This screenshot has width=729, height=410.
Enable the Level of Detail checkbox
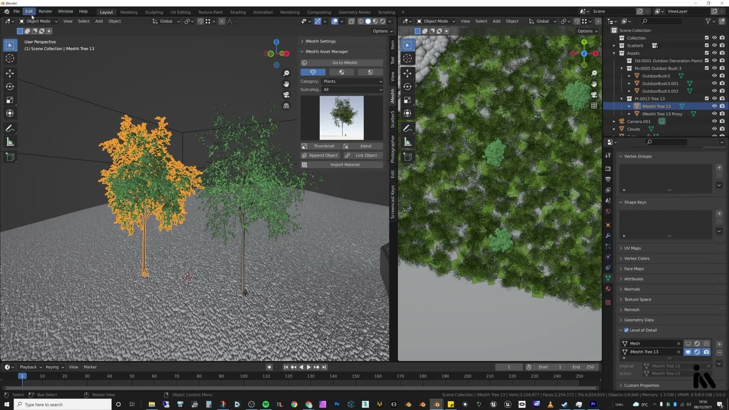pyautogui.click(x=626, y=330)
